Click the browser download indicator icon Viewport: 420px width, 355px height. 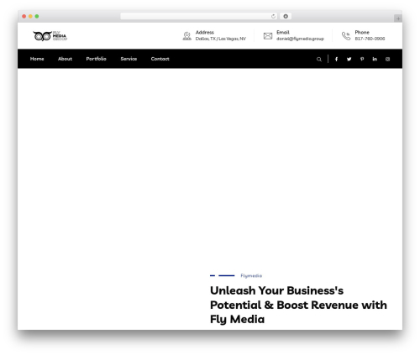click(x=286, y=16)
